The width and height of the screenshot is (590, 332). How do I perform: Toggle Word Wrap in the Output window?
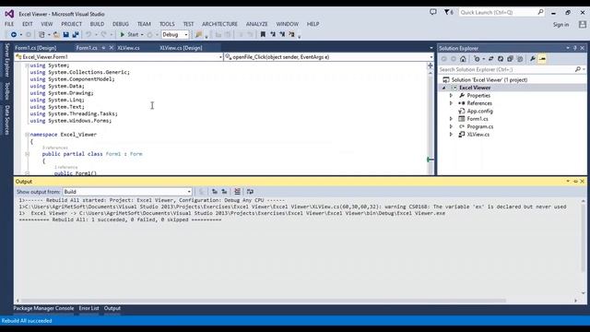pyautogui.click(x=250, y=192)
